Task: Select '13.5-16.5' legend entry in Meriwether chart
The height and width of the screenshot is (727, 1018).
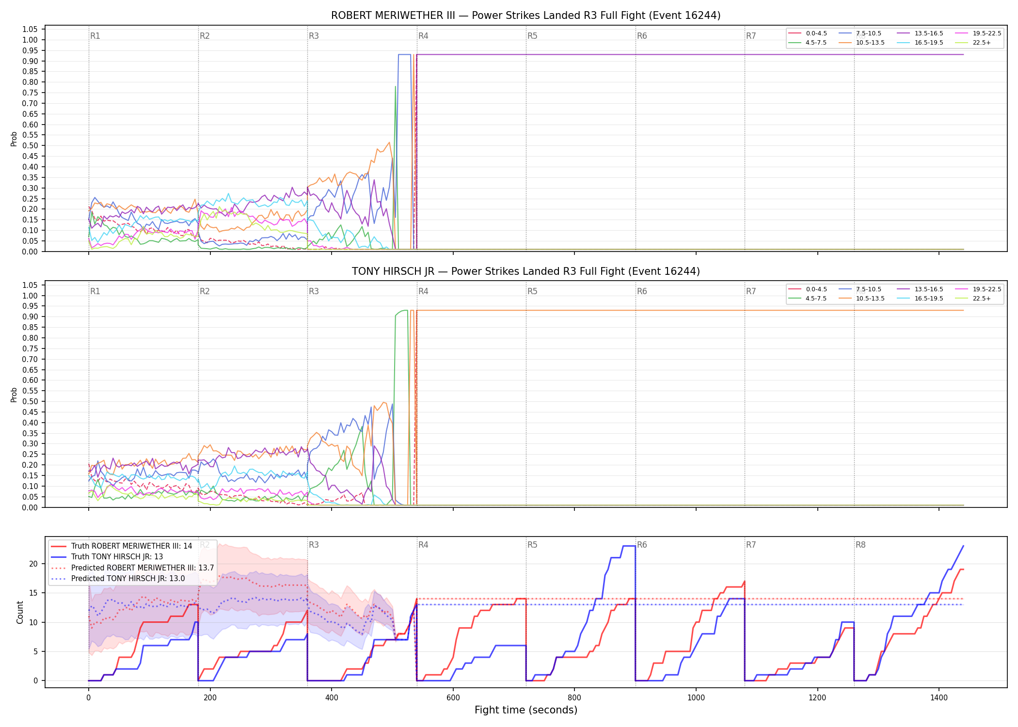Action: click(x=921, y=33)
